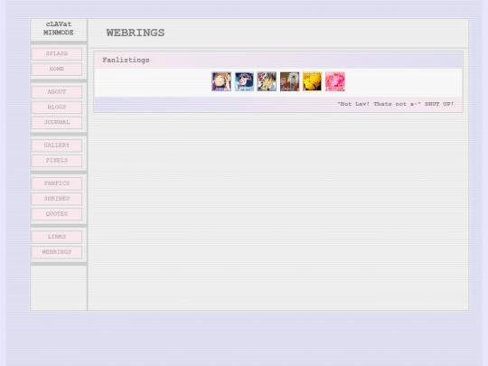Select the WEBRINGS sidebar button
The height and width of the screenshot is (366, 488).
coord(57,252)
